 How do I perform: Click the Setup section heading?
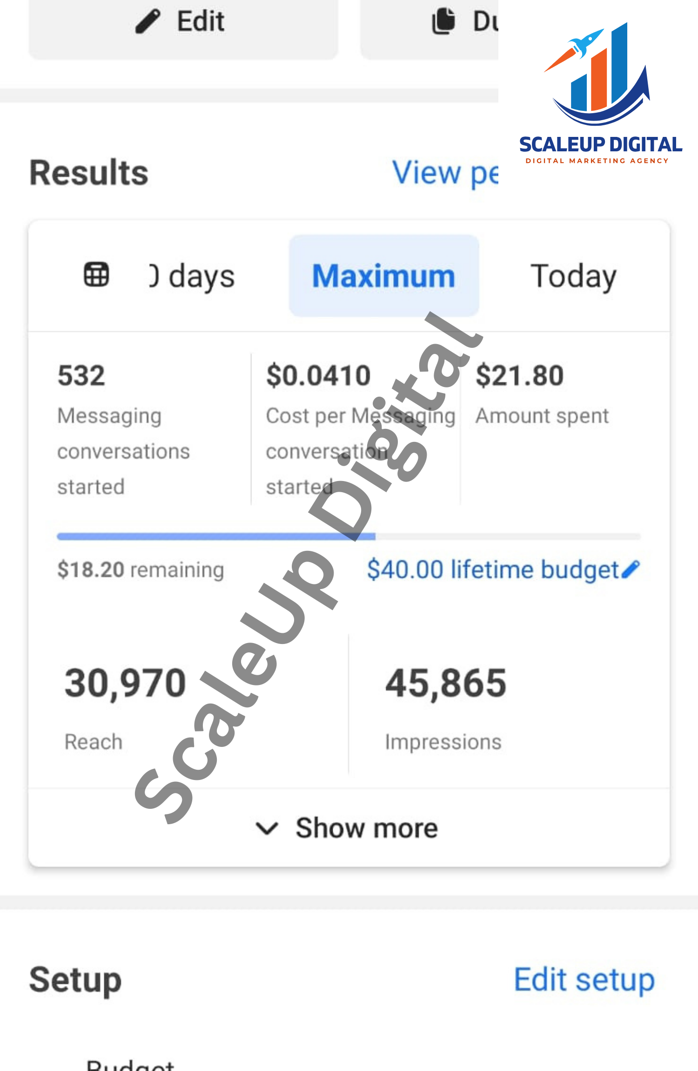pyautogui.click(x=75, y=979)
